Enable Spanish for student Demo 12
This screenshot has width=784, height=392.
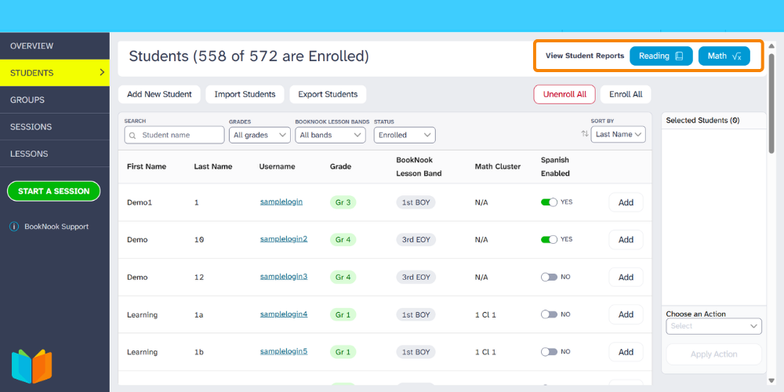[x=549, y=278]
